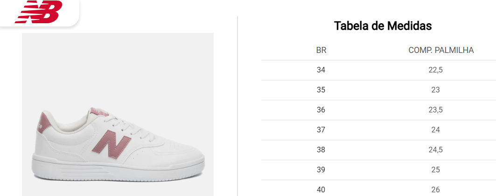
Task: Click the 25 insole length value
Action: [x=435, y=170]
